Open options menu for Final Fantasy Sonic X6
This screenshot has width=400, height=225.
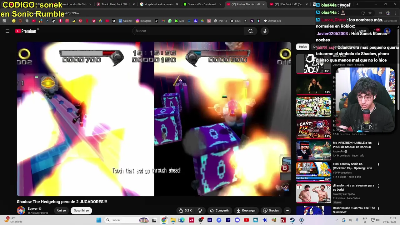pos(378,165)
